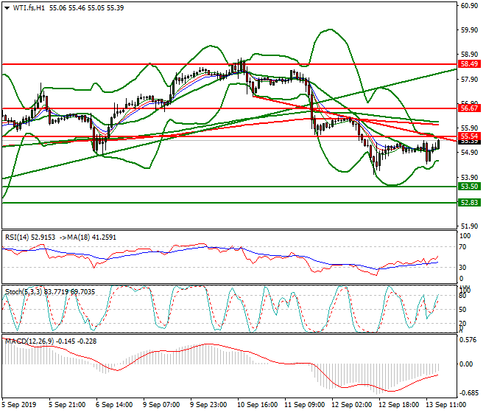Click the 10 Sep 16:00 time axis label
The width and height of the screenshot is (486, 413).
(x=257, y=405)
